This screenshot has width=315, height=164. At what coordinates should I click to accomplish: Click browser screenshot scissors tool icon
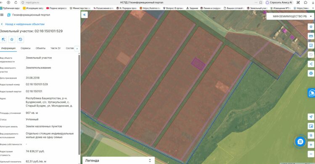(x=298, y=3)
